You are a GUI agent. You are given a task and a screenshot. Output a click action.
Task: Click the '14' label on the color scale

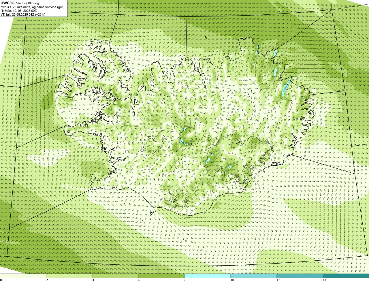pos(324,280)
